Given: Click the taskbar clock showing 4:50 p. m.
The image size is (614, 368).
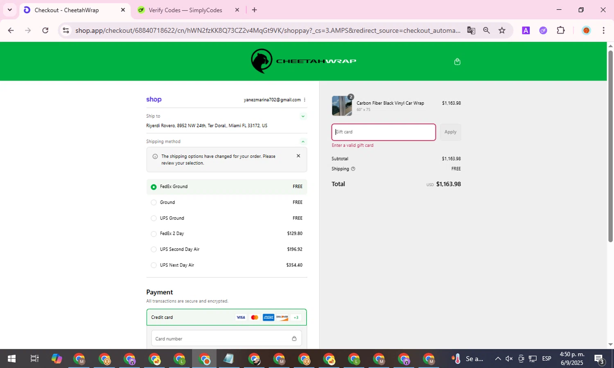Looking at the screenshot, I should (572, 359).
